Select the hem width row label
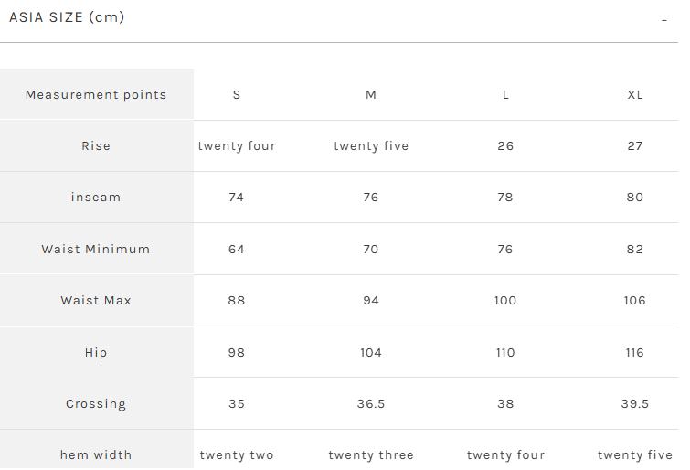This screenshot has height=470, width=690. click(96, 454)
